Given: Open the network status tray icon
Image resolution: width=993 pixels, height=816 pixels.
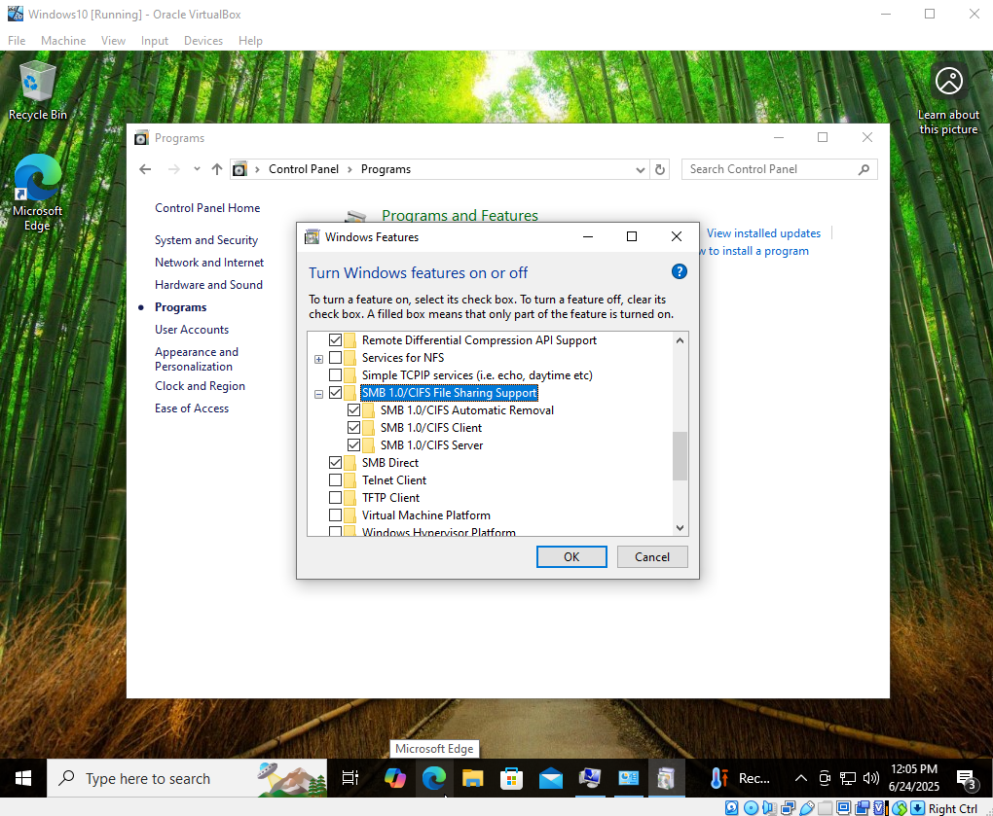Looking at the screenshot, I should 848,778.
